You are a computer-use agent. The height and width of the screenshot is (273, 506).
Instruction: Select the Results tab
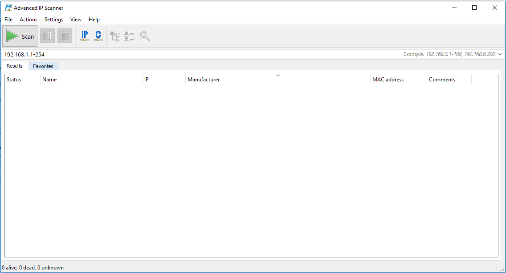(x=15, y=66)
